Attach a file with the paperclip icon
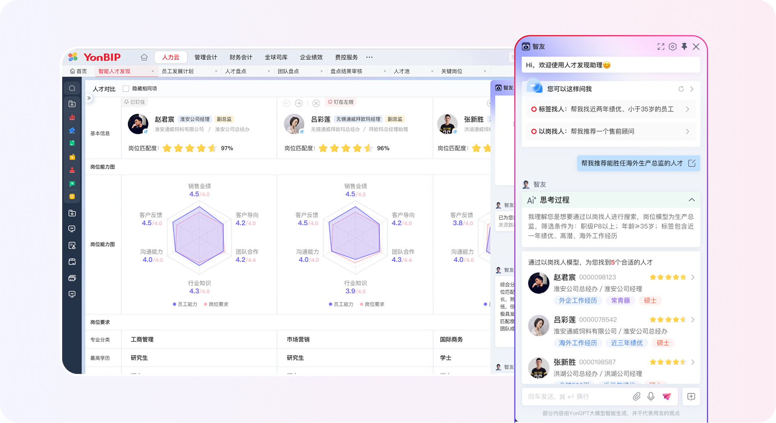 [636, 396]
